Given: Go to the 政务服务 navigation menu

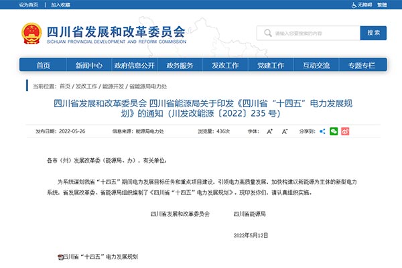Looking at the screenshot, I should (x=180, y=65).
